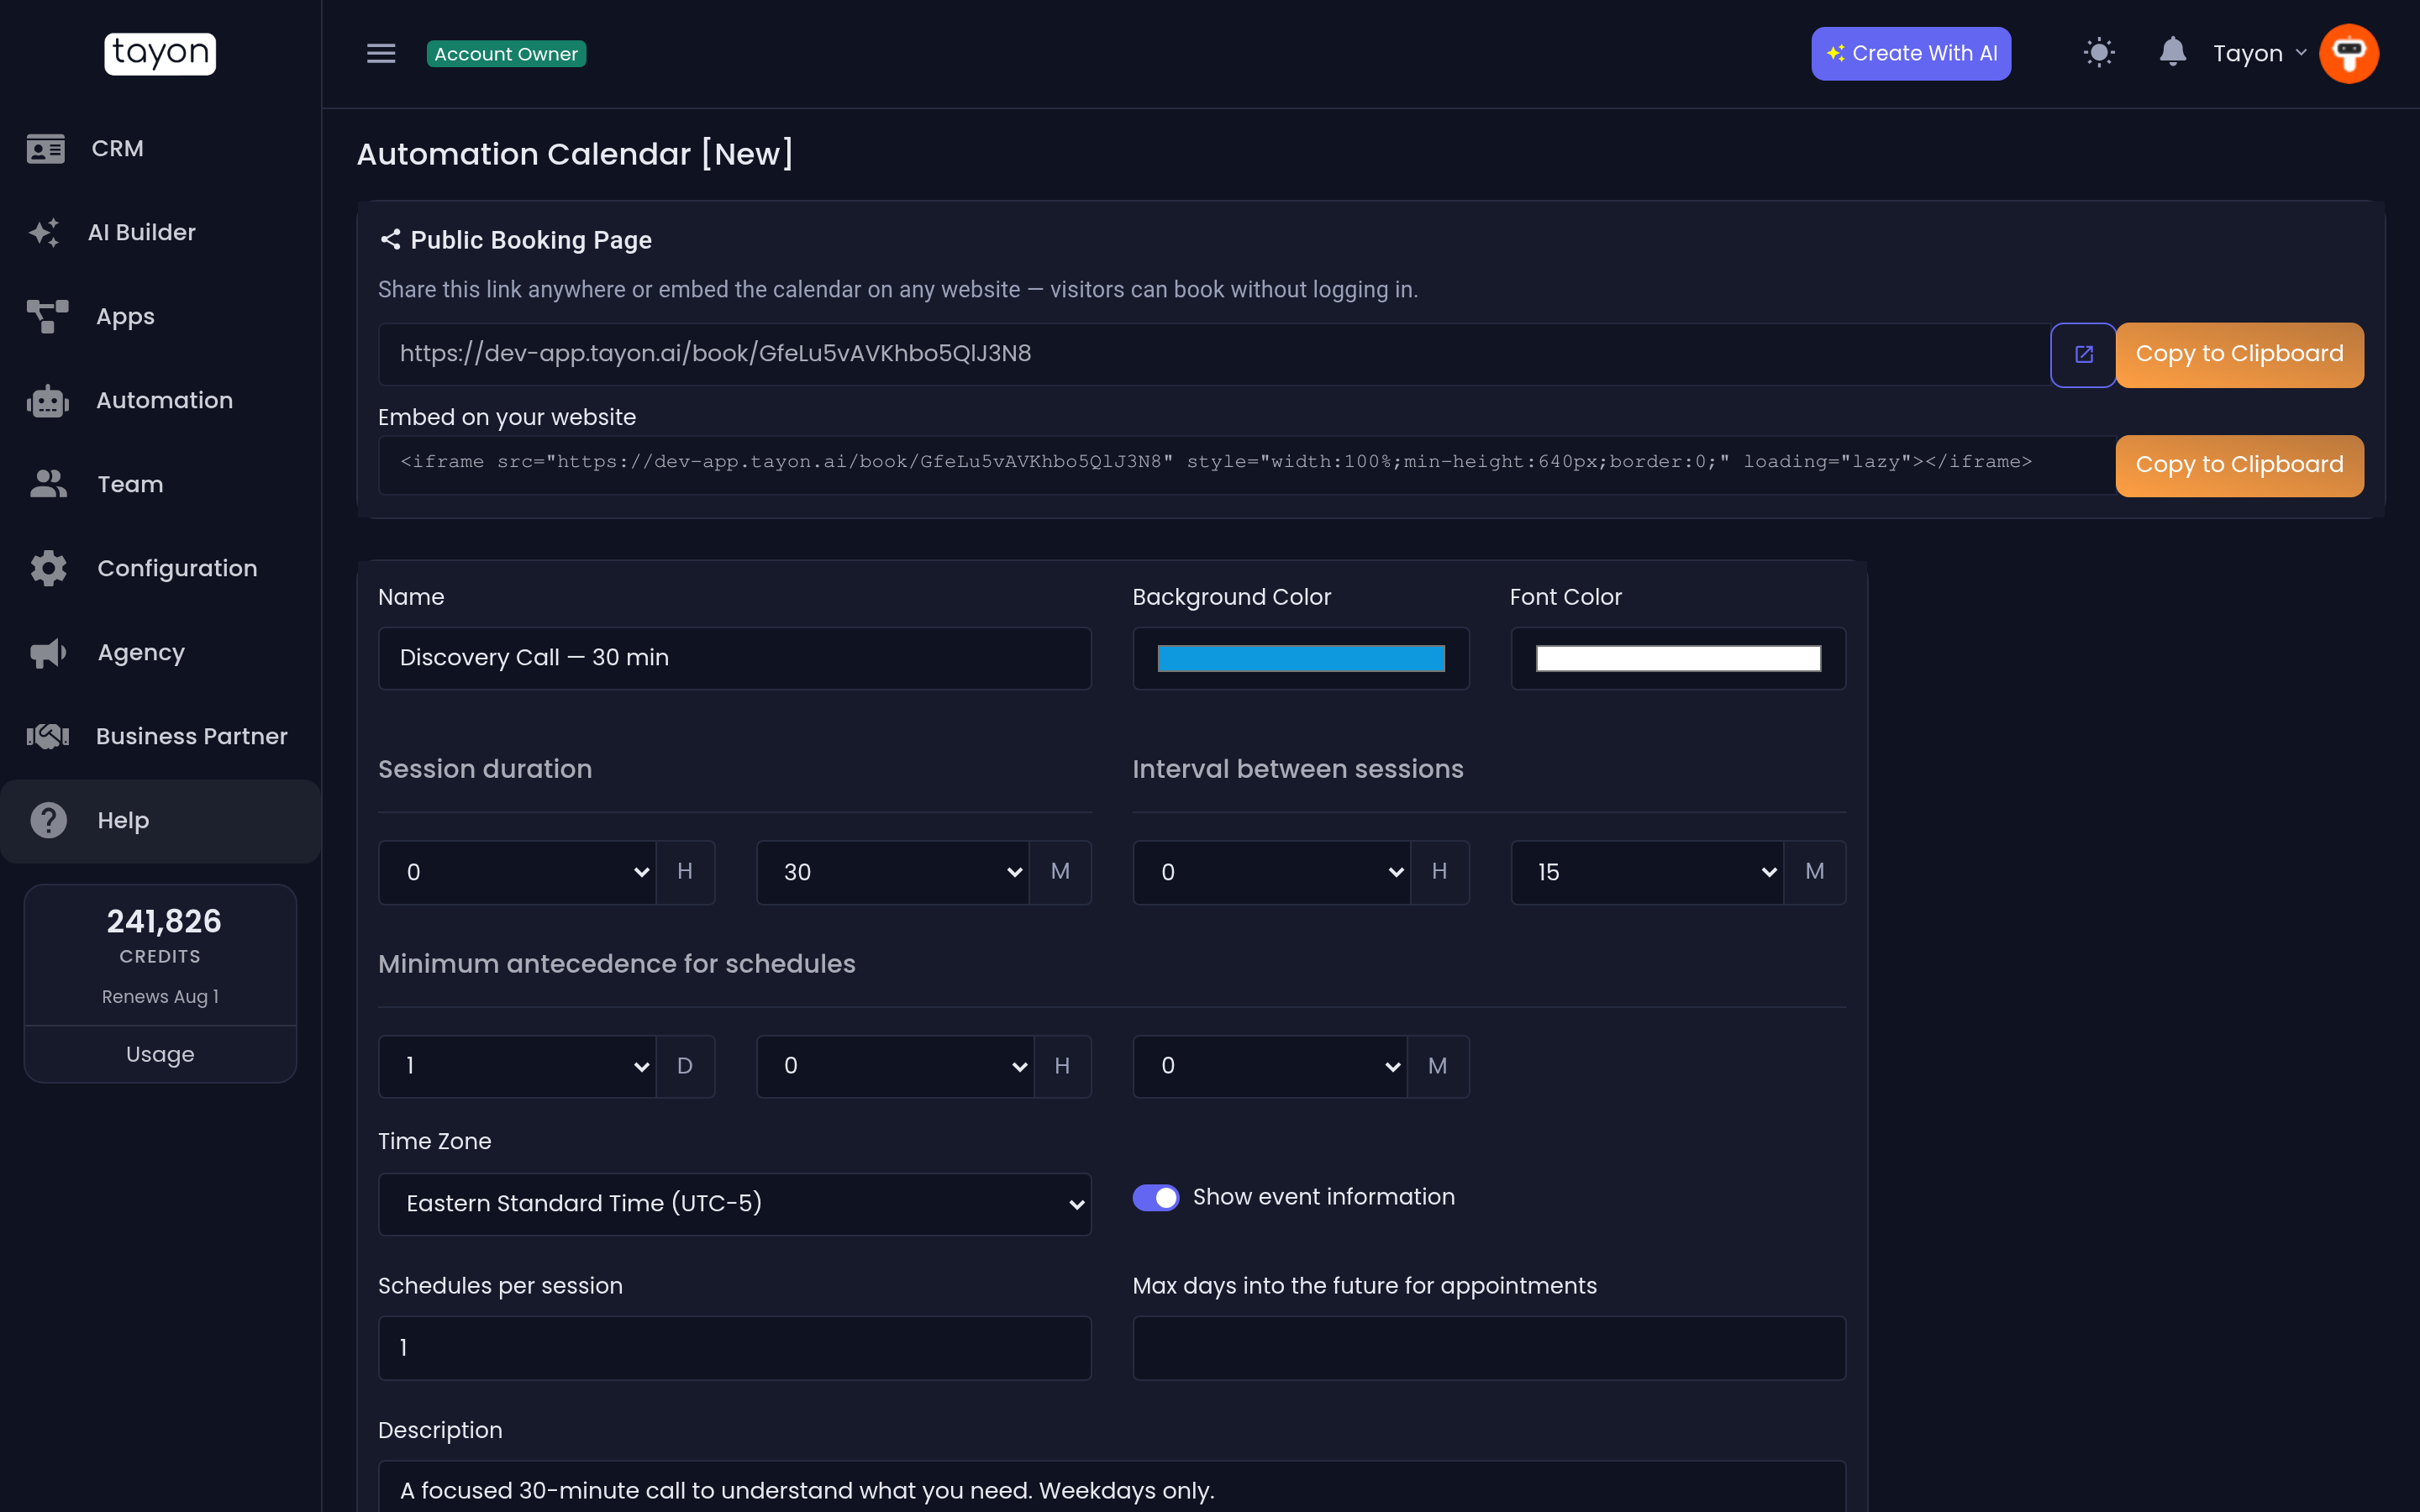
Task: Copy booking URL to clipboard
Action: [2239, 354]
